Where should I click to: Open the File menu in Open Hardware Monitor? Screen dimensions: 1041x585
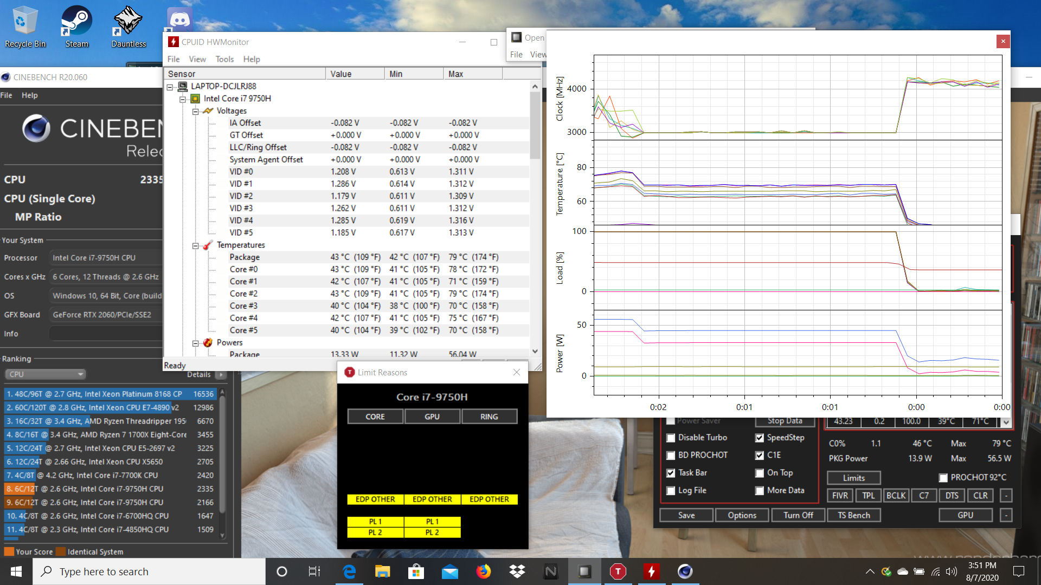pos(516,54)
